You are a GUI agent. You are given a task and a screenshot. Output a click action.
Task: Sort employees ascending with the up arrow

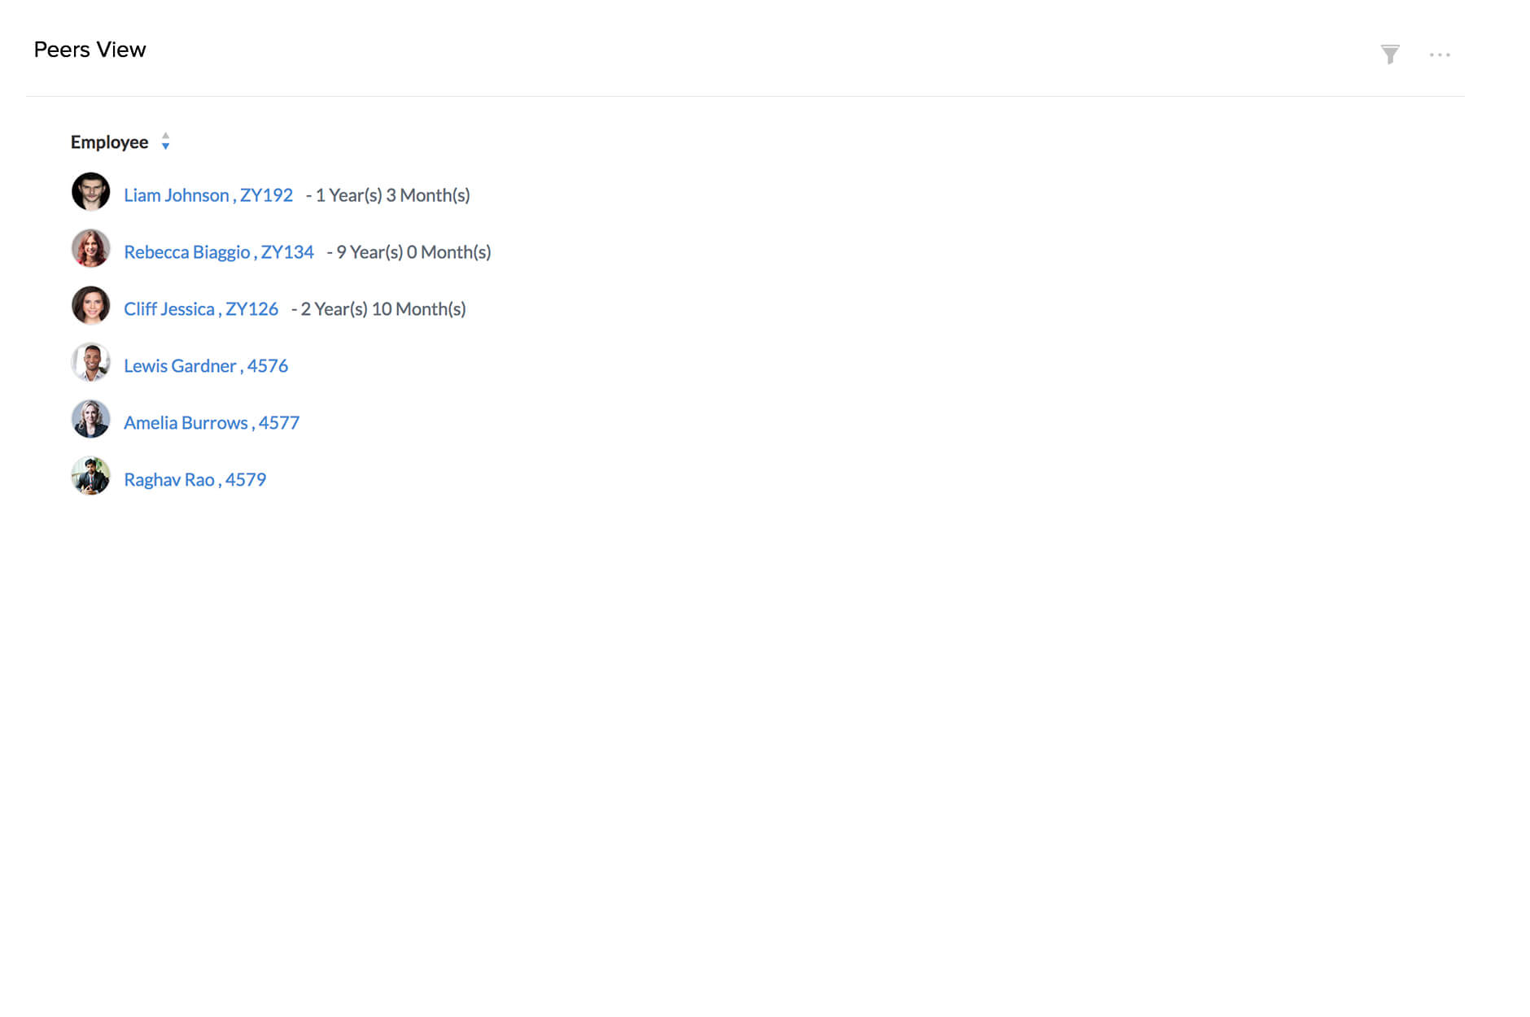166,137
